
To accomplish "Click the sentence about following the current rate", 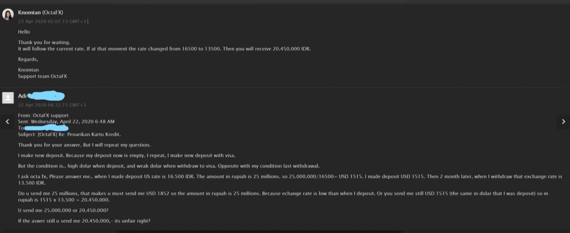I will click(x=164, y=49).
